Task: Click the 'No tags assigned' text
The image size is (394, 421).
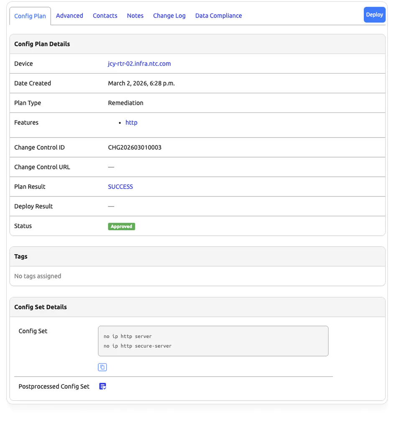Action: pyautogui.click(x=38, y=276)
